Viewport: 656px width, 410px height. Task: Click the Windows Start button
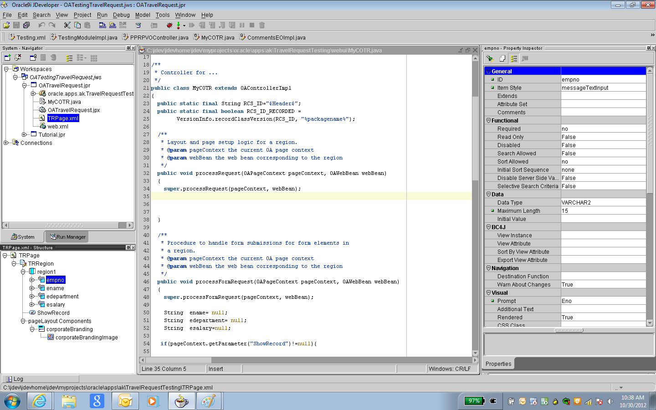[x=12, y=401]
